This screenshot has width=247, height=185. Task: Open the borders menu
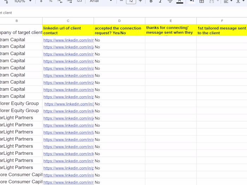(201, 1)
